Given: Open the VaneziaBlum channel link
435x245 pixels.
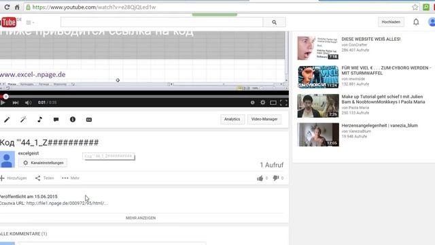Looking at the screenshot, I should (360, 131).
